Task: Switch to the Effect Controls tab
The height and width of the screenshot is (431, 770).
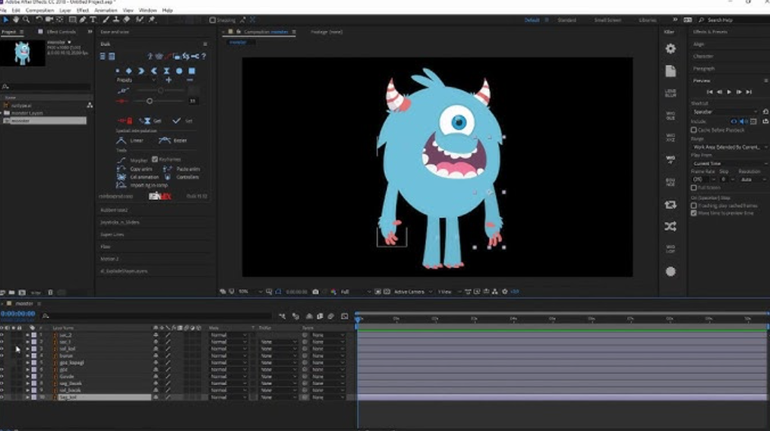Action: [62, 31]
